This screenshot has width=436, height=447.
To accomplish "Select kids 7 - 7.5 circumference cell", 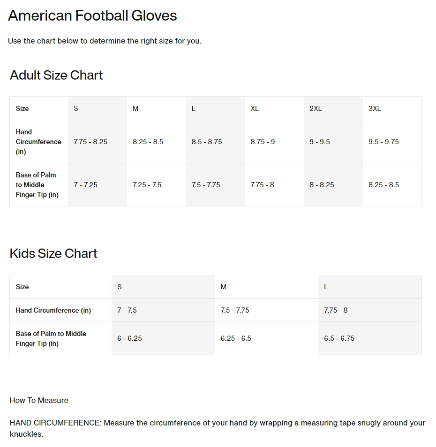I will (x=163, y=310).
